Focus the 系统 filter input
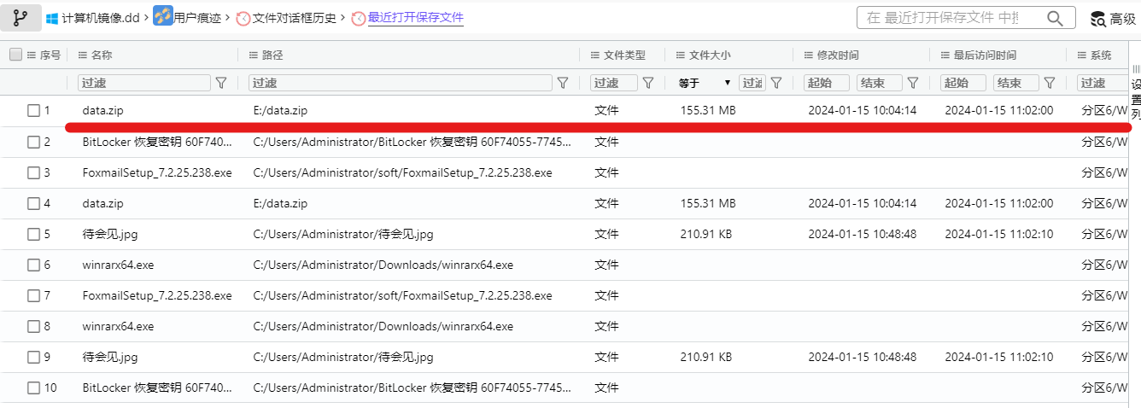Viewport: 1141px width, 408px height. (1103, 83)
